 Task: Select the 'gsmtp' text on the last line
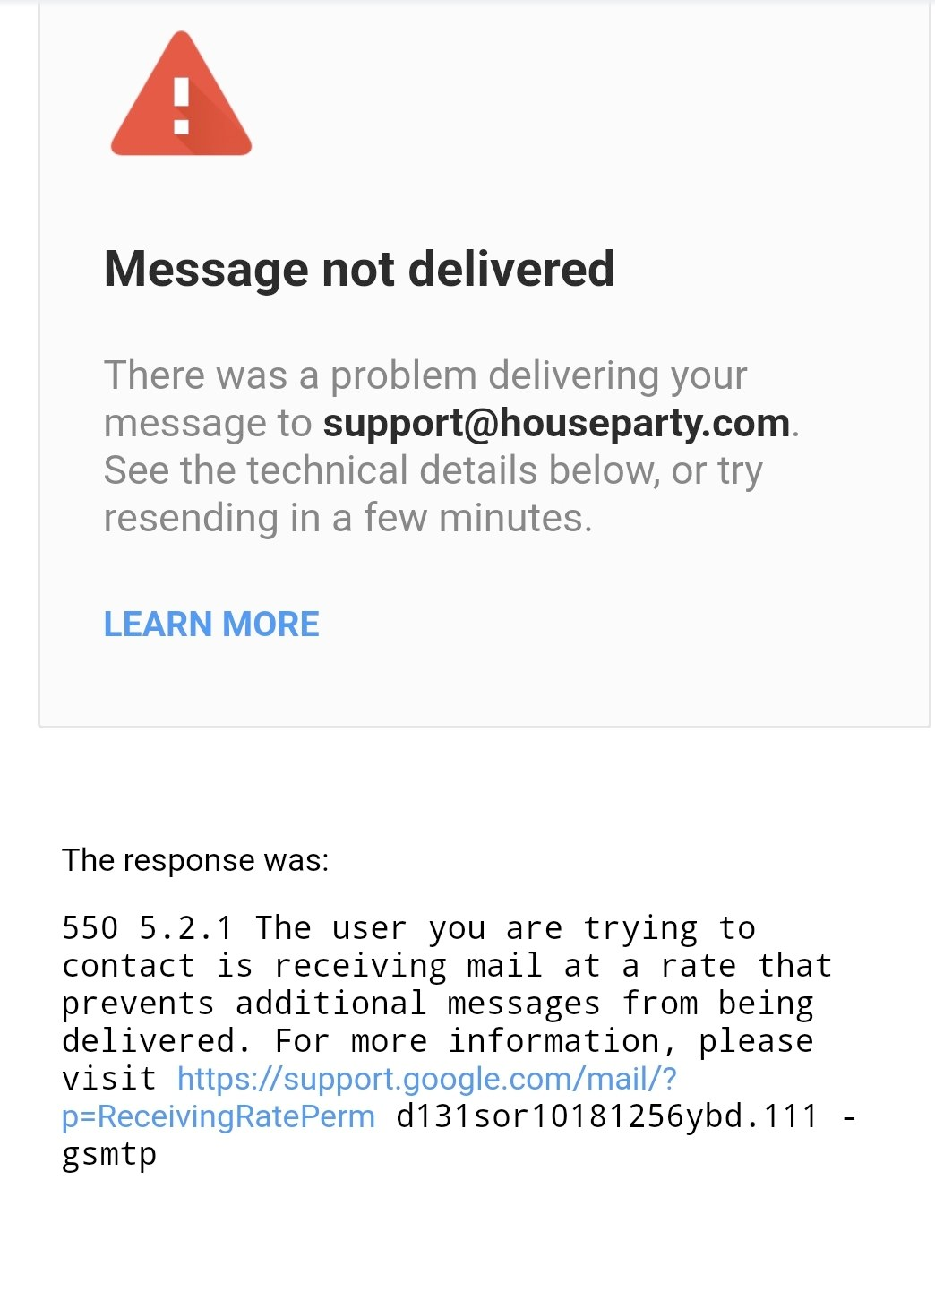pos(109,1154)
